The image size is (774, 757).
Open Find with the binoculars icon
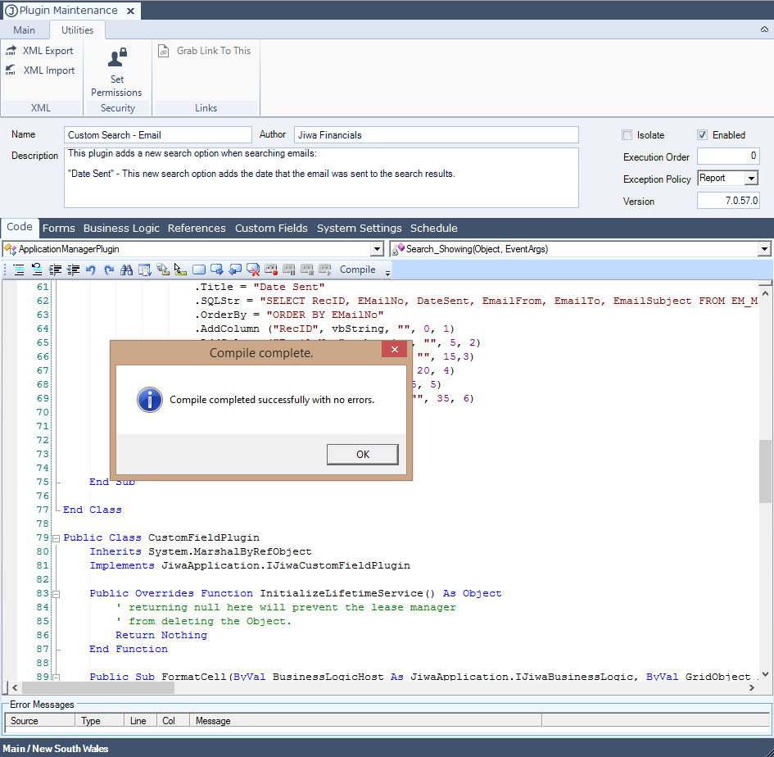[x=126, y=270]
